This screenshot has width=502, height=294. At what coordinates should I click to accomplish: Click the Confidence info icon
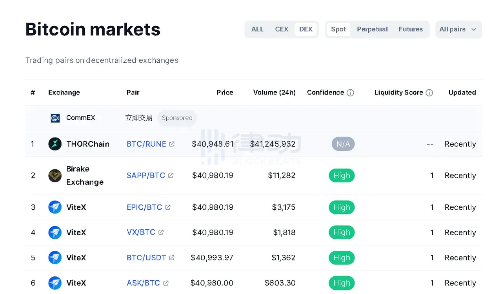(x=351, y=93)
